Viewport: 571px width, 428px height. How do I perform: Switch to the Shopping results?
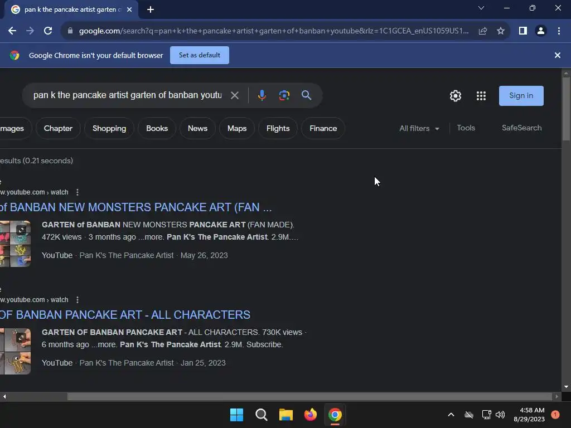(109, 129)
